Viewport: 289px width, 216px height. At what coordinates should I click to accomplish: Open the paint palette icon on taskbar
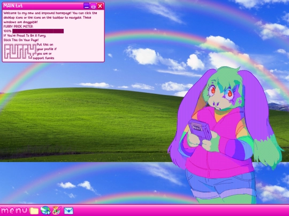(57, 210)
